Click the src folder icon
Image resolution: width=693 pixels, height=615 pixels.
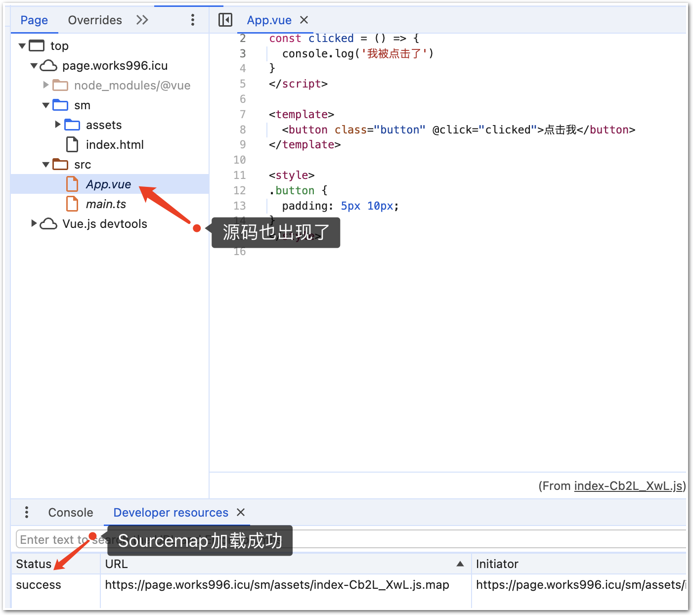[x=60, y=165]
